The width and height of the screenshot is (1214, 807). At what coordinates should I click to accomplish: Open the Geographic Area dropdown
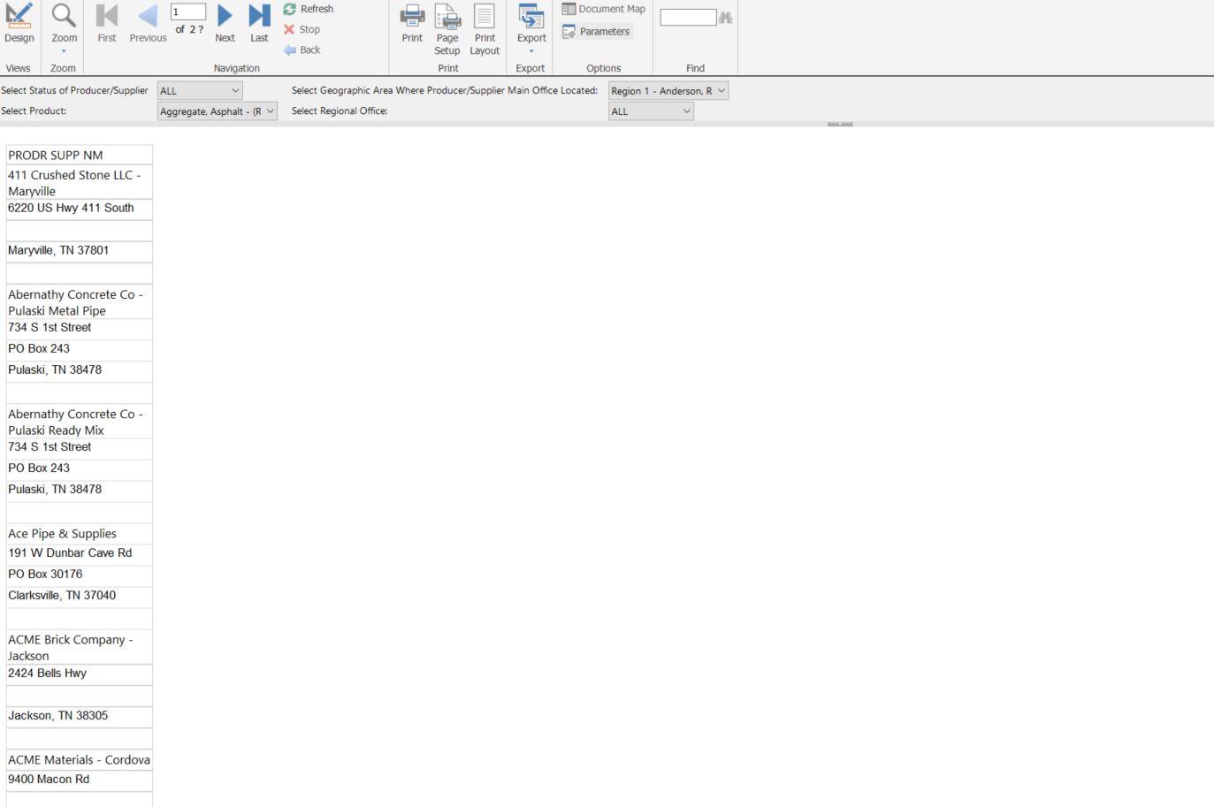[668, 90]
